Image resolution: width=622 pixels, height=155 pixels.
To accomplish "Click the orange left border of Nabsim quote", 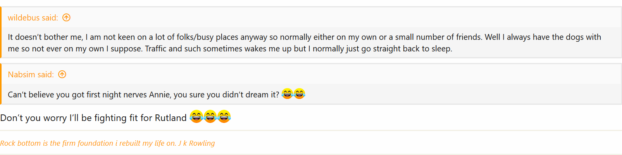I will (1, 84).
